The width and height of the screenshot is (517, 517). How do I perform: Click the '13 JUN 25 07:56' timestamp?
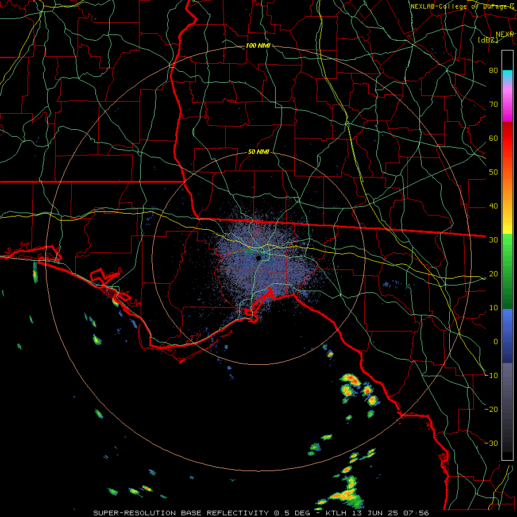click(x=389, y=513)
